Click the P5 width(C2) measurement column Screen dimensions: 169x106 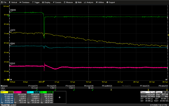[107, 88]
